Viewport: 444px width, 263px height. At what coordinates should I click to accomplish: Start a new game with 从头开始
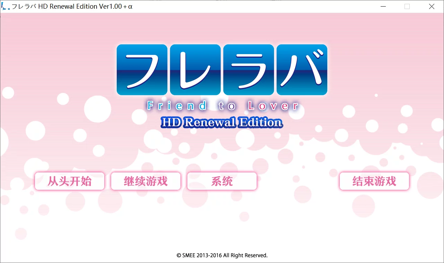(x=70, y=181)
